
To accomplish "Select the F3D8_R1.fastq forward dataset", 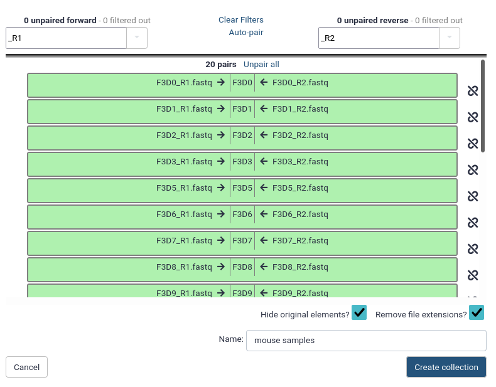I will (184, 267).
